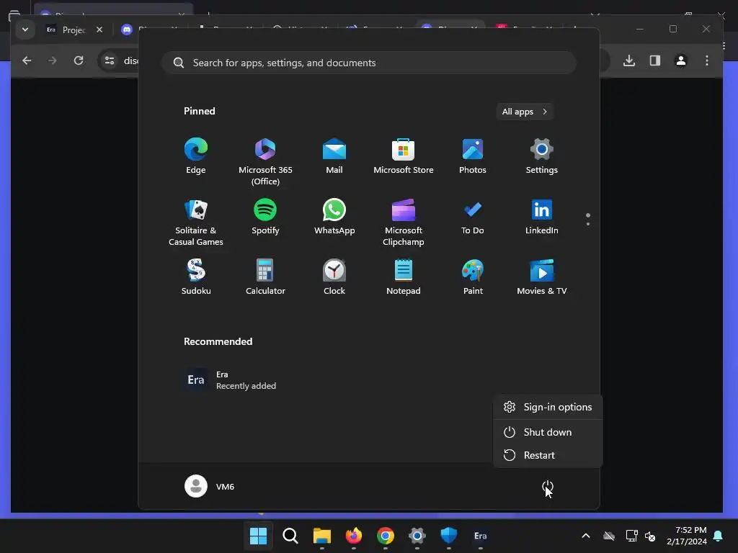Click the Windows Start button on taskbar
Image resolution: width=738 pixels, height=553 pixels.
tap(259, 536)
